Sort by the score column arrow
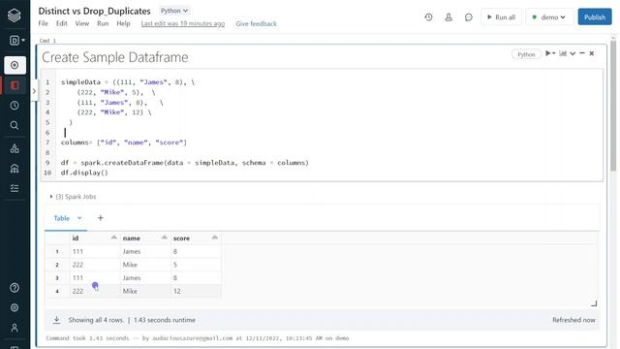This screenshot has width=620, height=349. pos(215,238)
